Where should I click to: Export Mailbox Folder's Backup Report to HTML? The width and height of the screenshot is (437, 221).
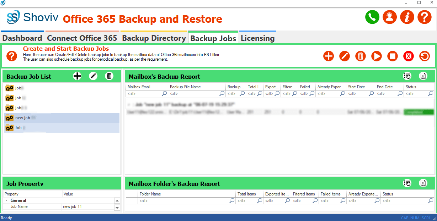coord(423,183)
